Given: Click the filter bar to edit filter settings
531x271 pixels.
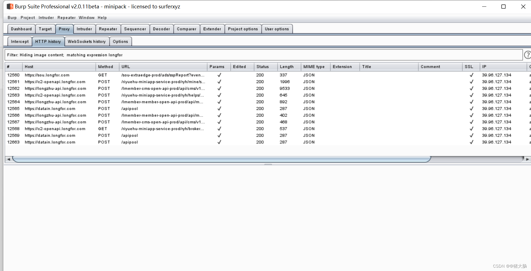Looking at the screenshot, I should pos(263,55).
